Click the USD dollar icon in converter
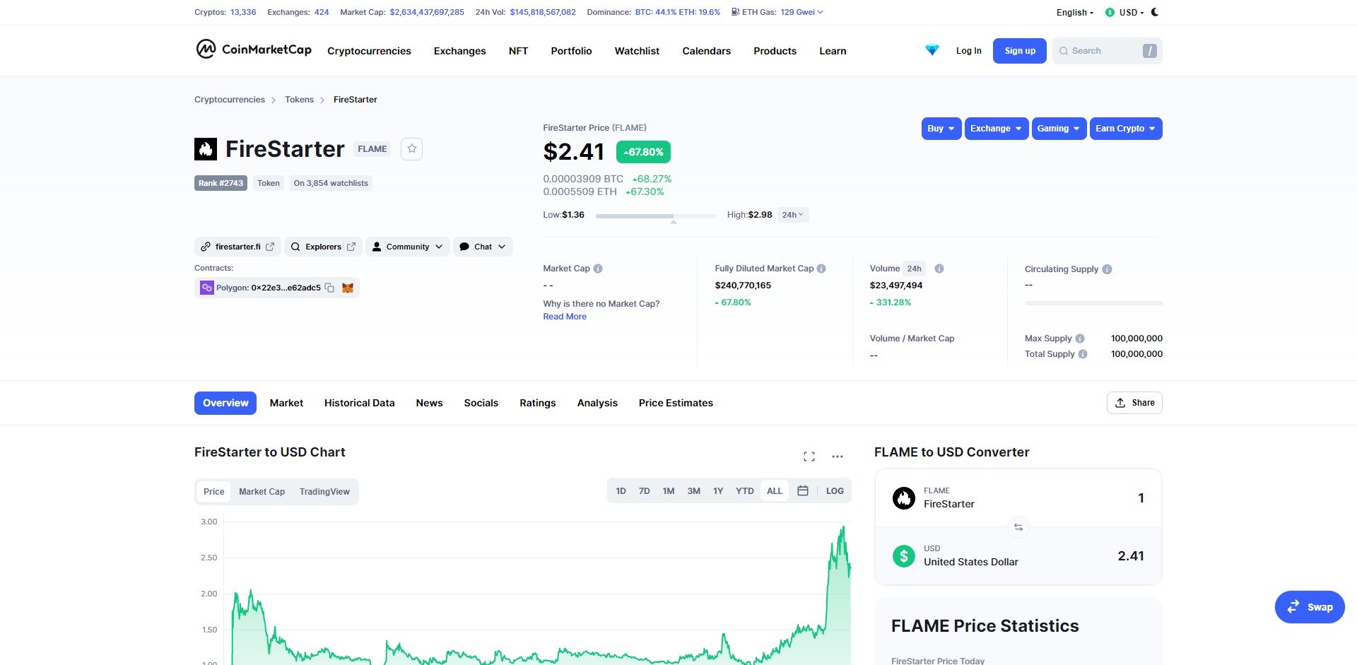 904,556
